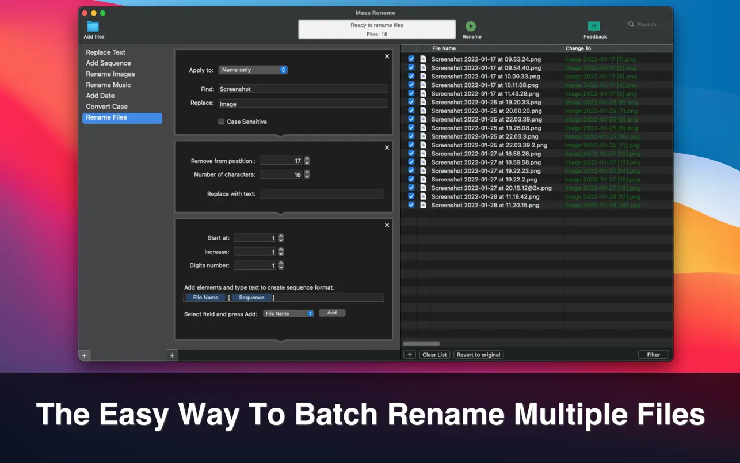This screenshot has width=740, height=463.
Task: Uncheck Screenshot 2022-01-17 at 10.09.33.png
Action: [411, 76]
